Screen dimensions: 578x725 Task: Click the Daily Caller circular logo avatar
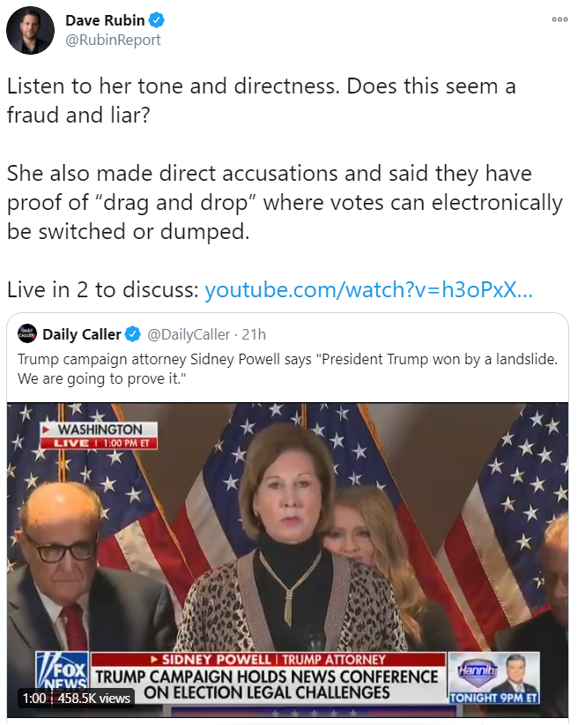(x=26, y=334)
